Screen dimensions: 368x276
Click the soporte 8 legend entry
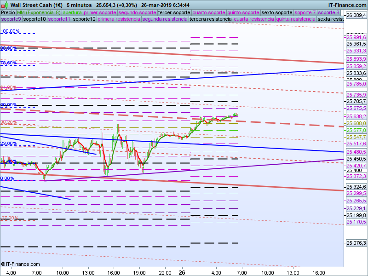pos(328,12)
